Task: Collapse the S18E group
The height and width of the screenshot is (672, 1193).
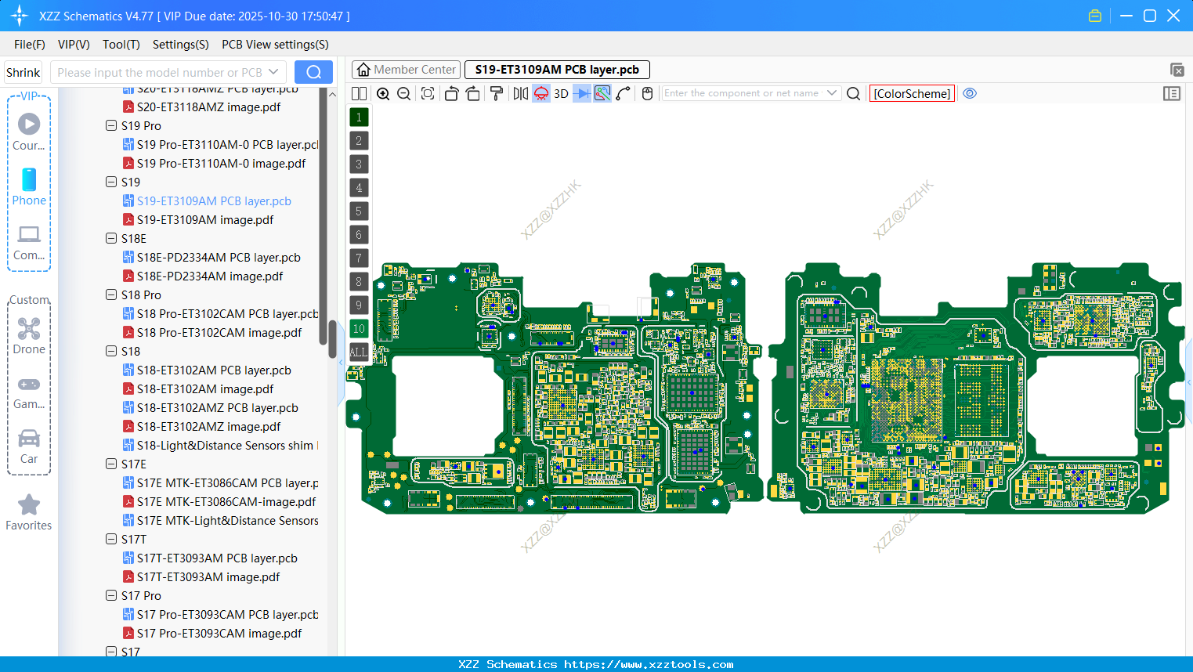Action: click(110, 238)
